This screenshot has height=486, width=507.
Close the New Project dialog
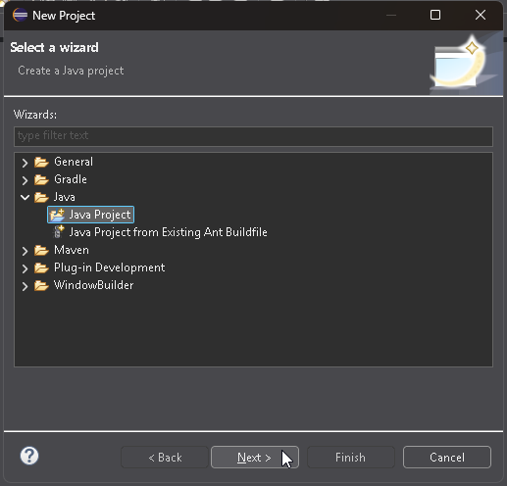tap(481, 15)
